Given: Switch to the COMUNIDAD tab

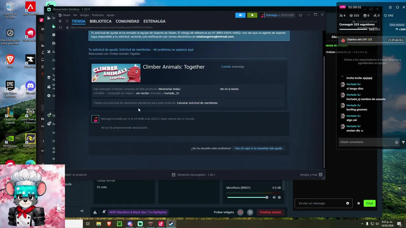Looking at the screenshot, I should coord(128,21).
